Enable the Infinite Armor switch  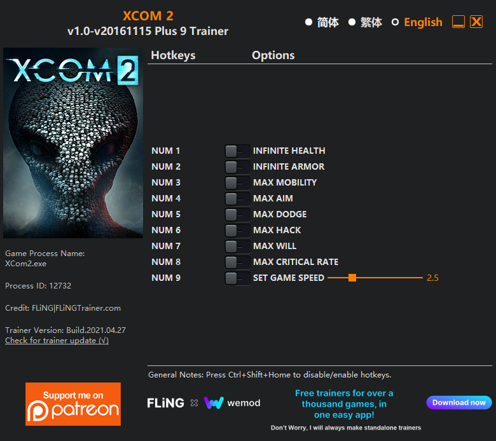[x=237, y=167]
